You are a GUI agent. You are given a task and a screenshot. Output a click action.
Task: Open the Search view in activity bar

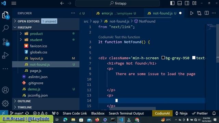tap(5, 28)
